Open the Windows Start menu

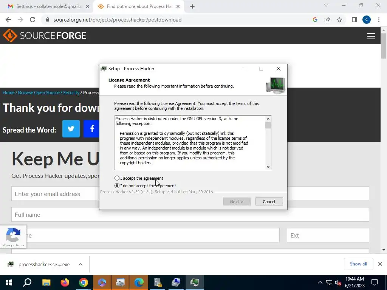coord(9,282)
